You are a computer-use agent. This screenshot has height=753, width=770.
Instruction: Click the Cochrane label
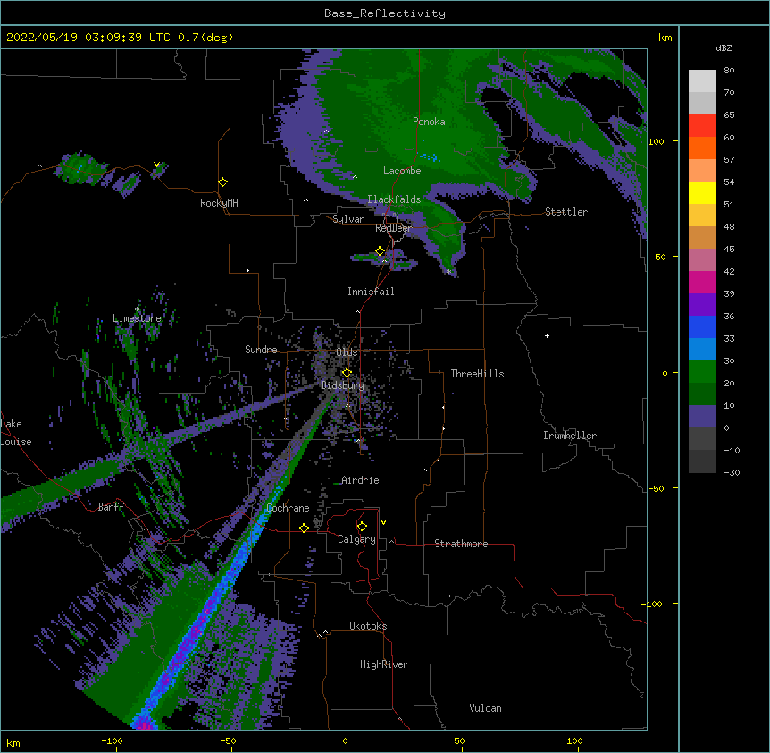(x=289, y=508)
